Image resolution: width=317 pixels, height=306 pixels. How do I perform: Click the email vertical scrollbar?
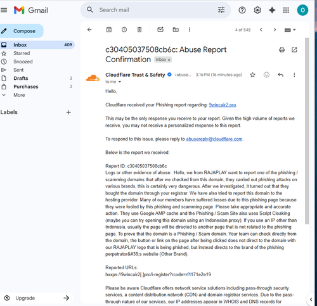coord(307,131)
